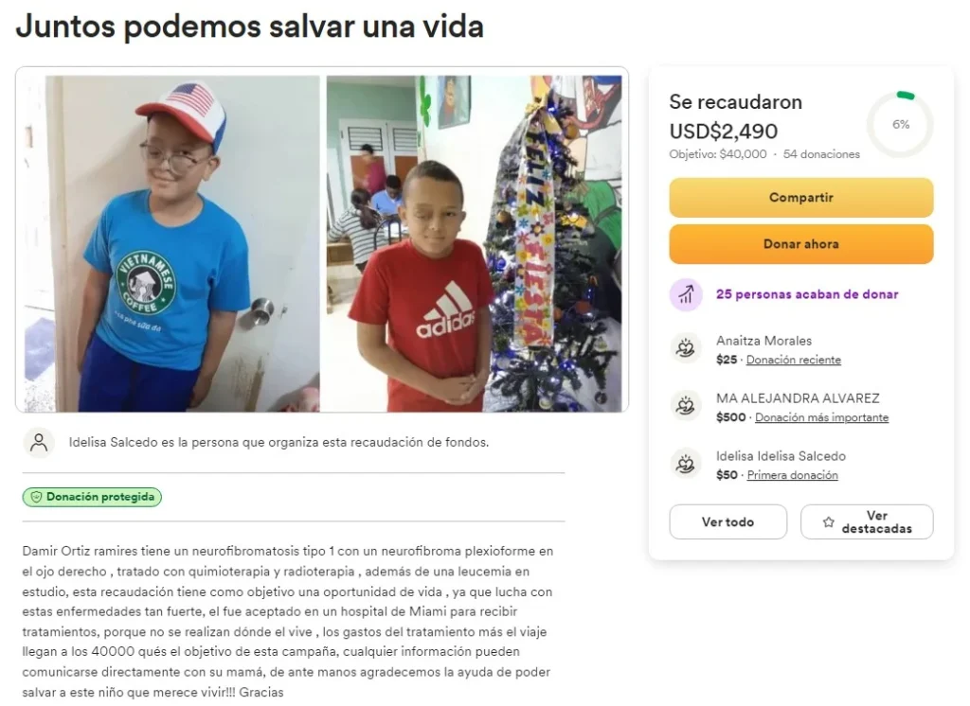This screenshot has height=706, width=970.
Task: Click the organizer profile avatar icon
Action: pos(39,443)
